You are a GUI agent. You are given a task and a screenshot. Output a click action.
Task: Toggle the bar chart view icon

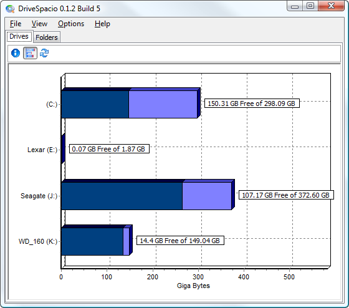click(31, 53)
